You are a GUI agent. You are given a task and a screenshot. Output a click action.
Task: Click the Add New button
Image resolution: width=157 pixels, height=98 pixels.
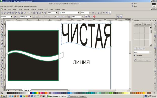pos(138,24)
